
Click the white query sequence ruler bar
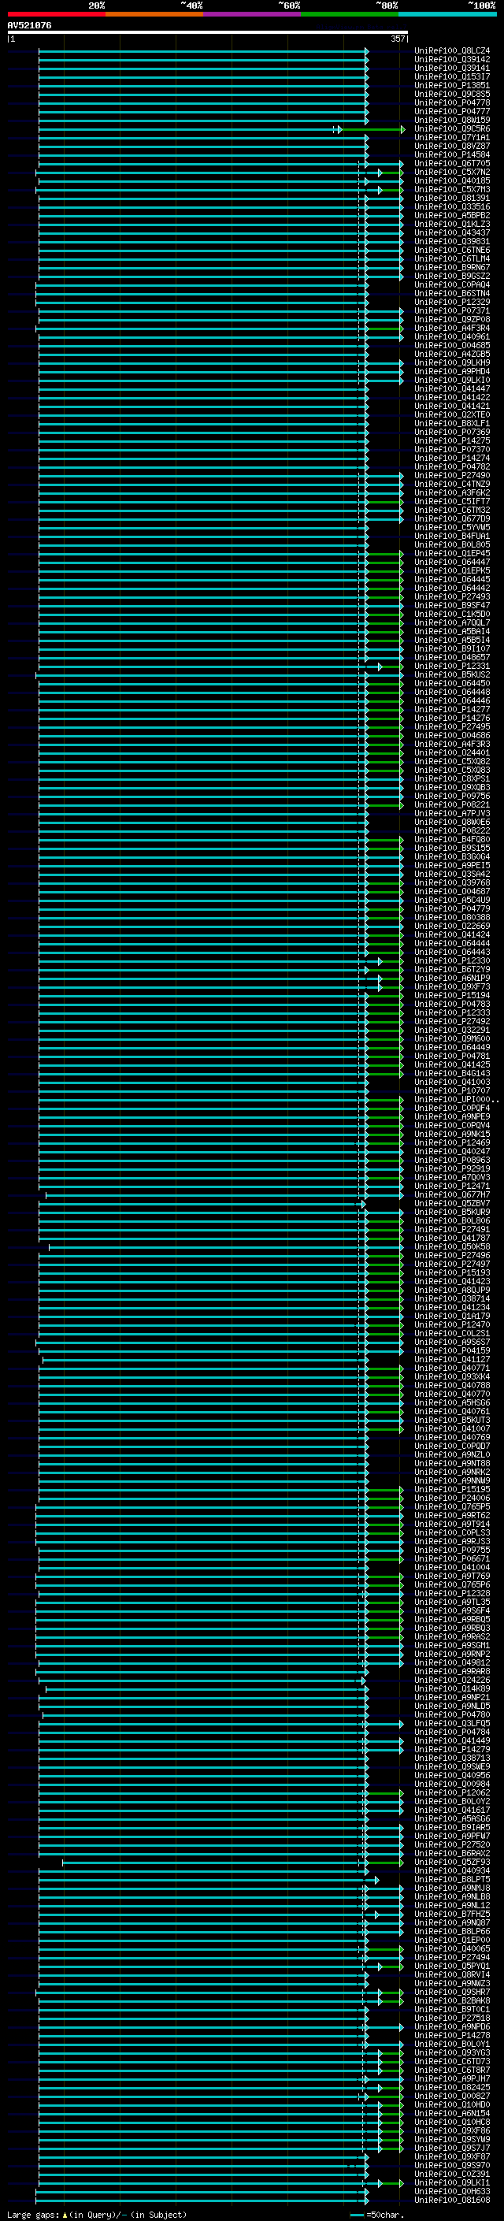[208, 33]
